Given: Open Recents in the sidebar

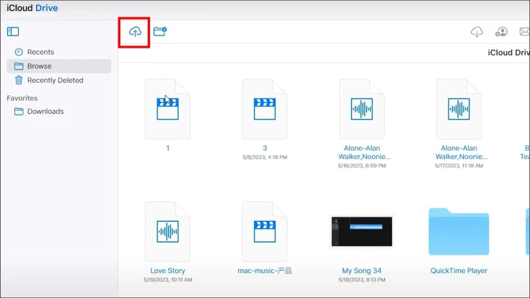Looking at the screenshot, I should pyautogui.click(x=59, y=52).
